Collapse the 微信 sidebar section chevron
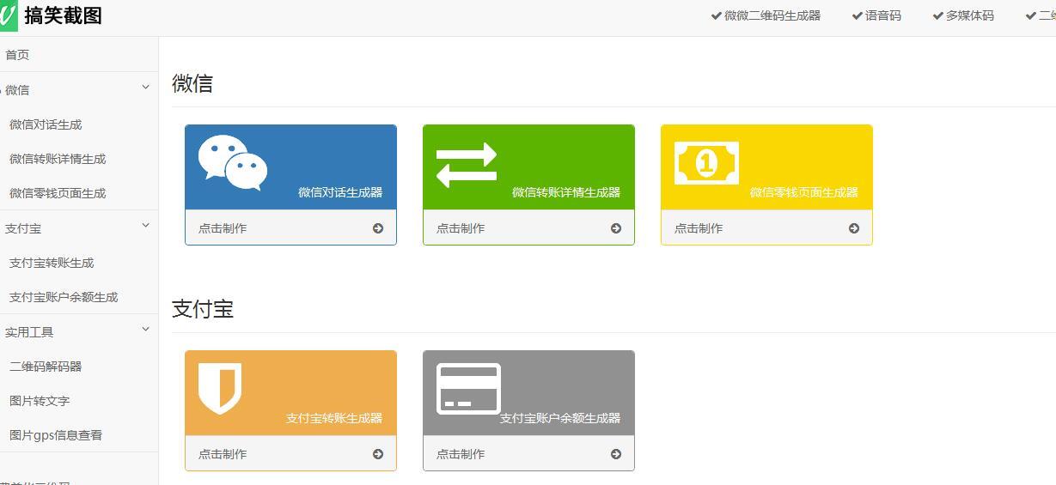This screenshot has height=485, width=1056. pyautogui.click(x=145, y=88)
